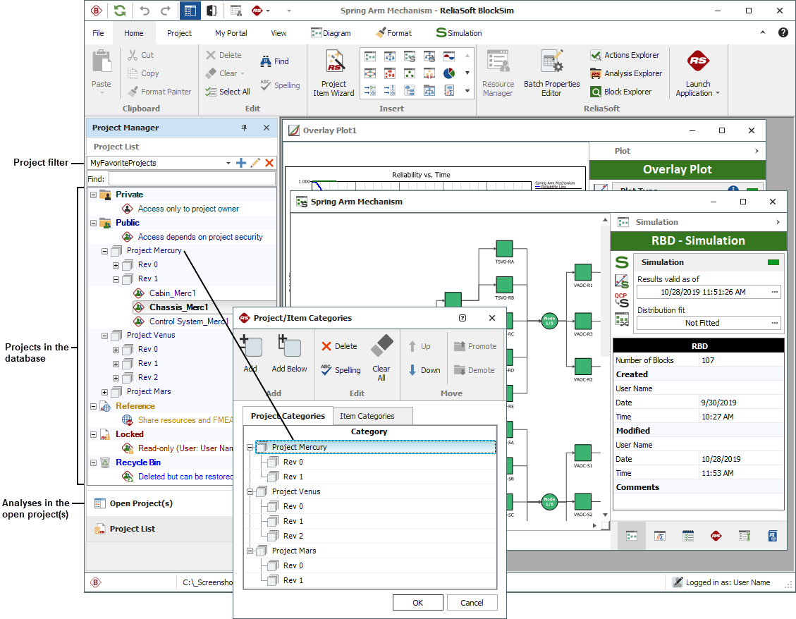Click the Find binoculars icon
796x619 pixels.
click(266, 61)
